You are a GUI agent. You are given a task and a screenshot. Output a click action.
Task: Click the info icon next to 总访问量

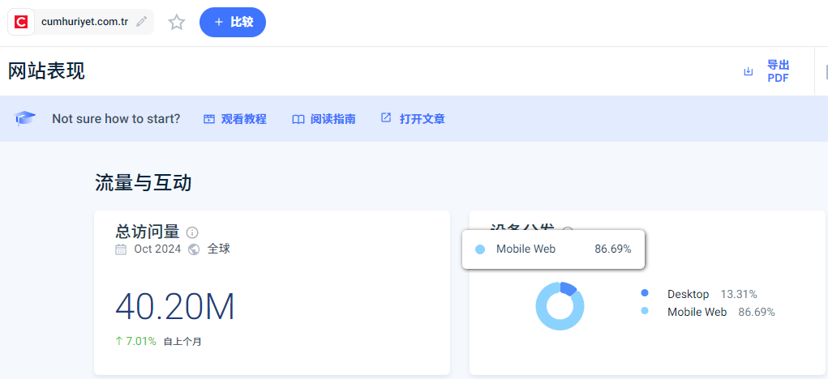tap(192, 232)
